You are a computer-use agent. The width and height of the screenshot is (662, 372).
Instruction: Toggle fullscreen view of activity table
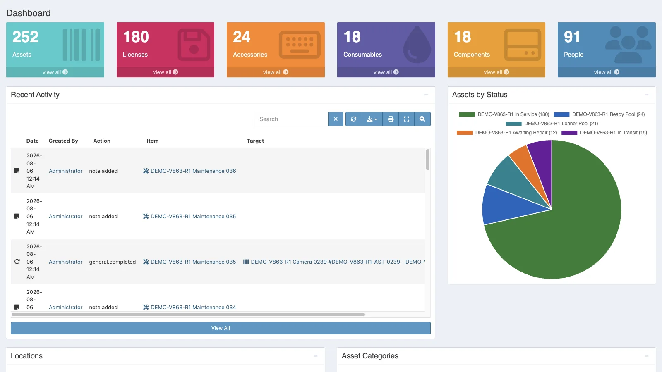[x=406, y=119]
